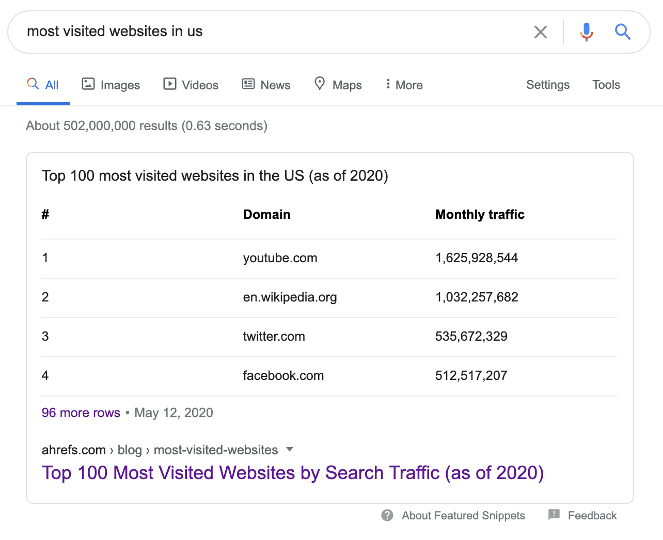The image size is (663, 540).
Task: Click the Feedback link
Action: (x=592, y=515)
